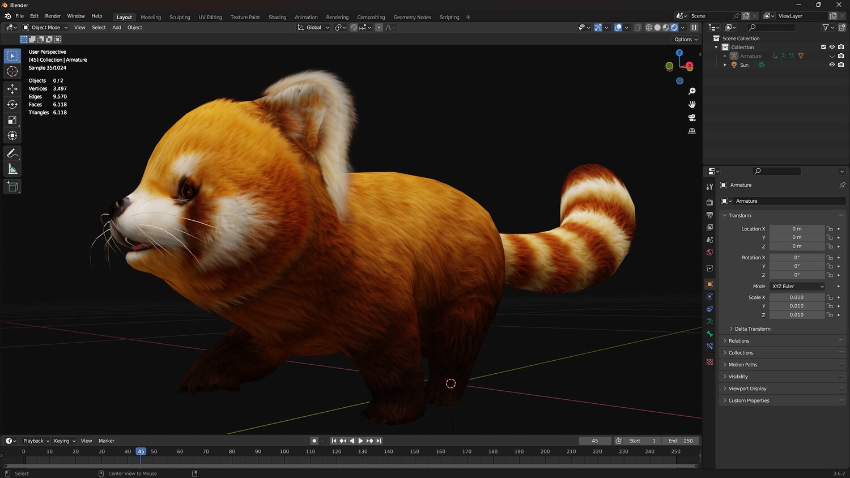The width and height of the screenshot is (850, 478).
Task: Switch to the Sculpting workspace tab
Action: 180,17
